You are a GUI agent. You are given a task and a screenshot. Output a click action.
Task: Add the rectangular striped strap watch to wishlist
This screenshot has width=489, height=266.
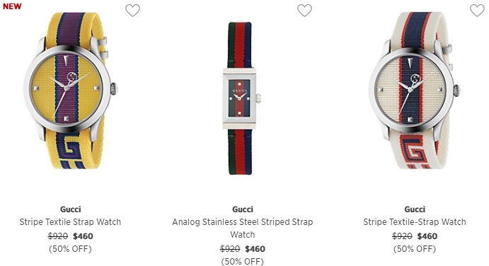point(304,11)
